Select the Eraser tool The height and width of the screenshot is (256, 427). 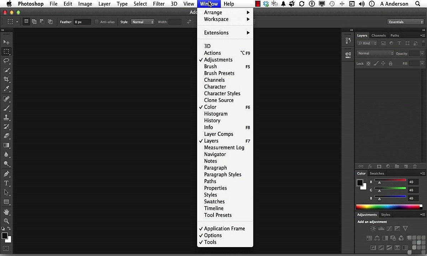click(x=6, y=135)
